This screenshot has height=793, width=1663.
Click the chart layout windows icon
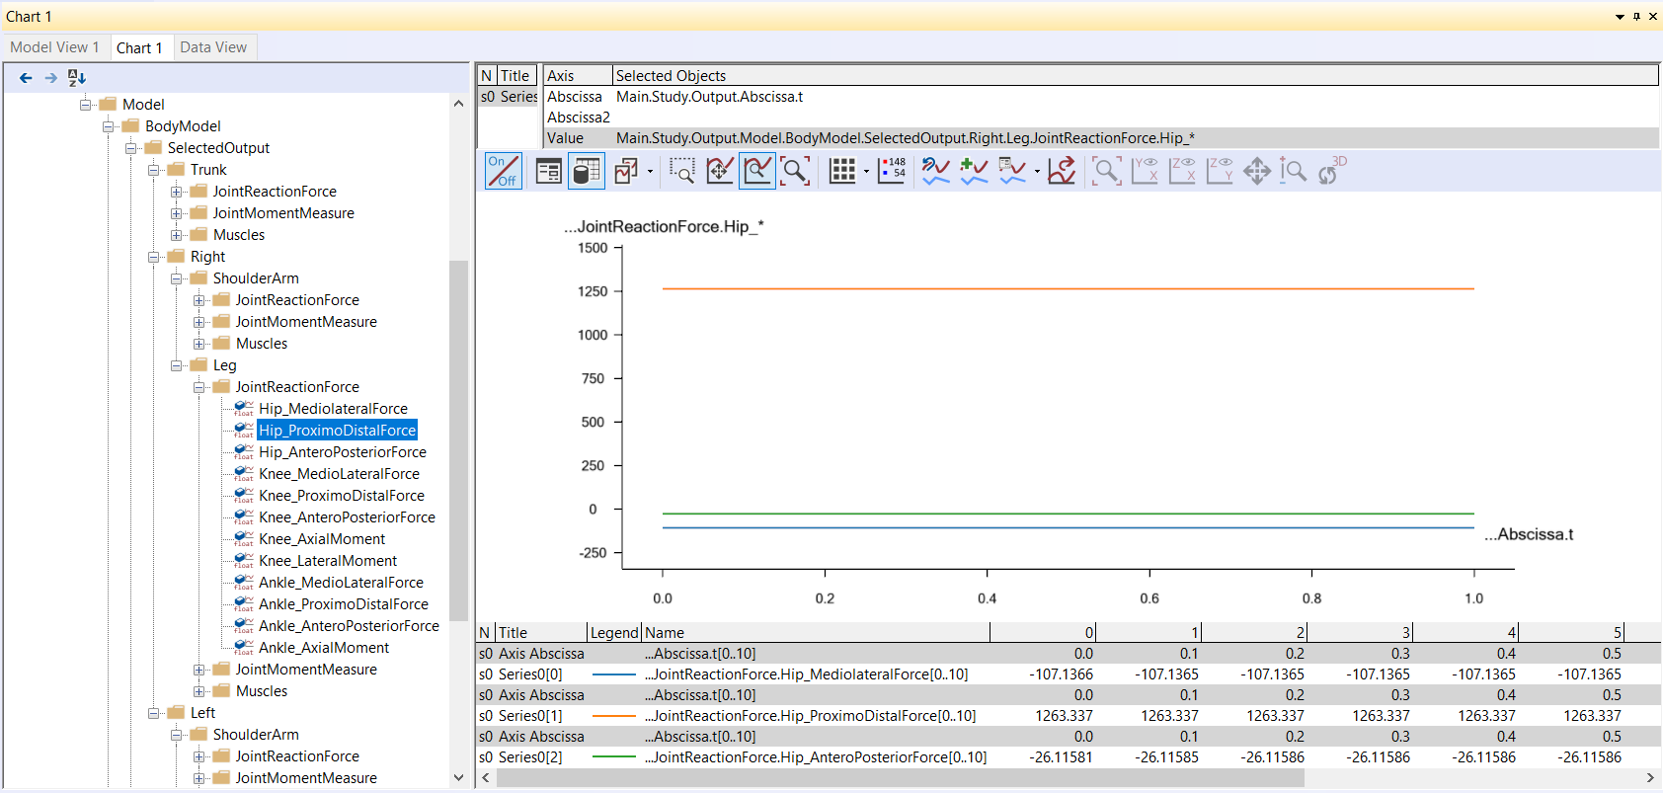click(x=626, y=171)
